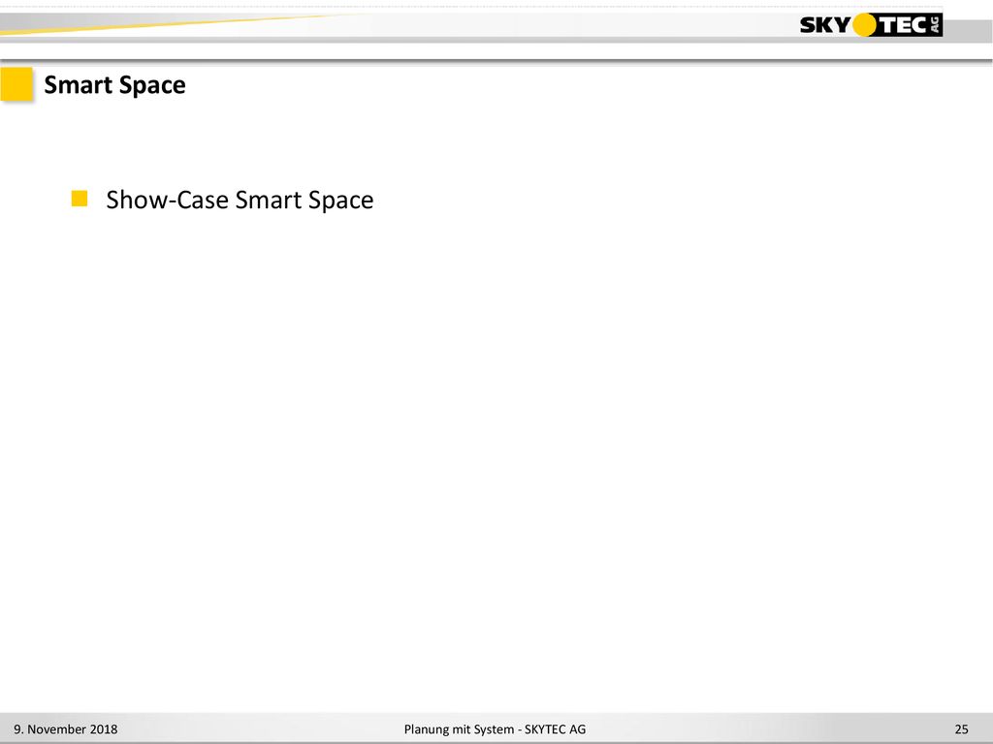The image size is (993, 744).
Task: Click the footer date '9. November 2018'
Action: [x=66, y=728]
